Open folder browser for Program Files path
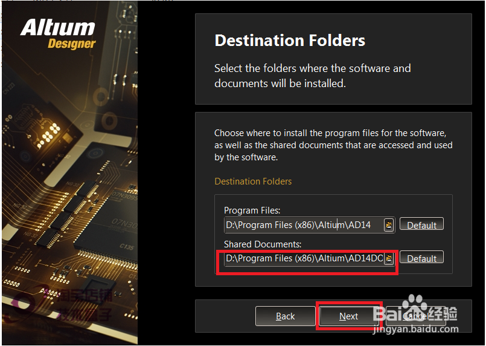The width and height of the screenshot is (486, 346). [x=389, y=225]
